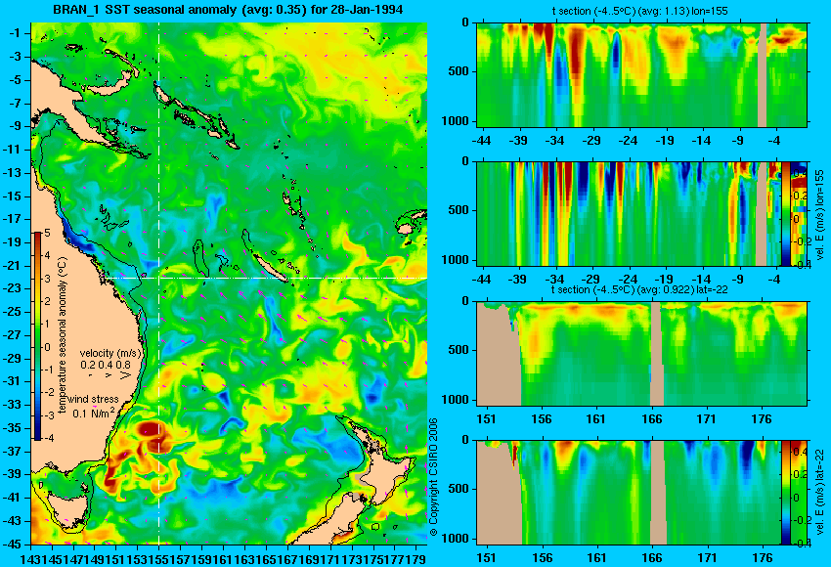
Task: Click the "wind stress" legend label
Action: point(93,399)
